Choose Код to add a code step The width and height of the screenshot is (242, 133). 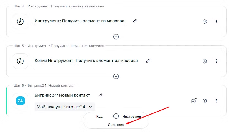[x=99, y=116]
